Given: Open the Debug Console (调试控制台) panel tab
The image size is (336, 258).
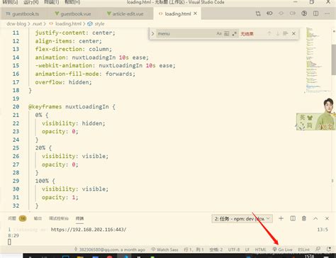Looking at the screenshot, I should 59,218.
